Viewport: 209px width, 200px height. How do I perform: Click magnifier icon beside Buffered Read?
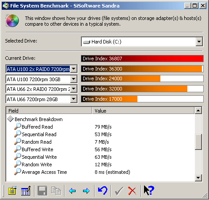coord(18,126)
